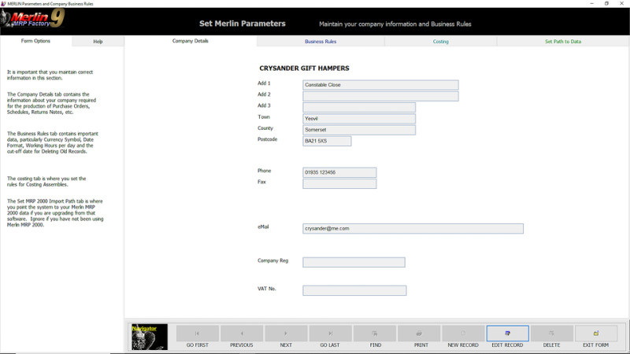Click into the Phone number field
Image resolution: width=630 pixels, height=354 pixels.
click(x=339, y=172)
